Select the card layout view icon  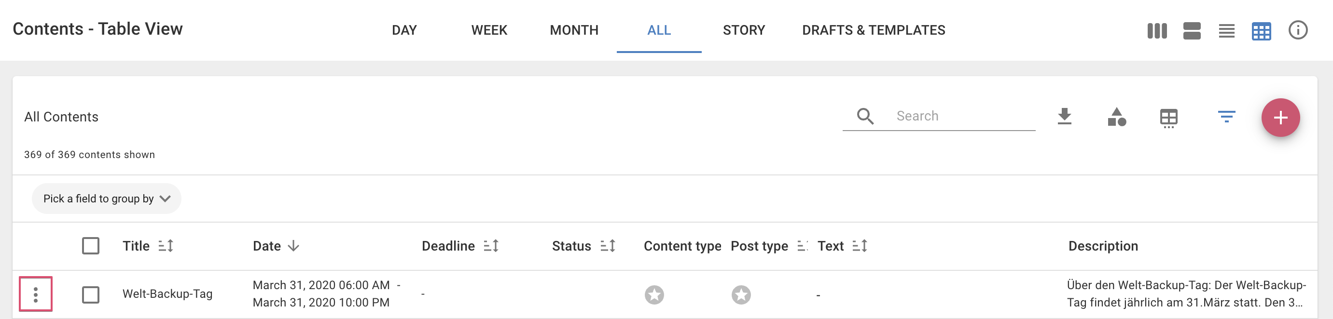click(1191, 30)
